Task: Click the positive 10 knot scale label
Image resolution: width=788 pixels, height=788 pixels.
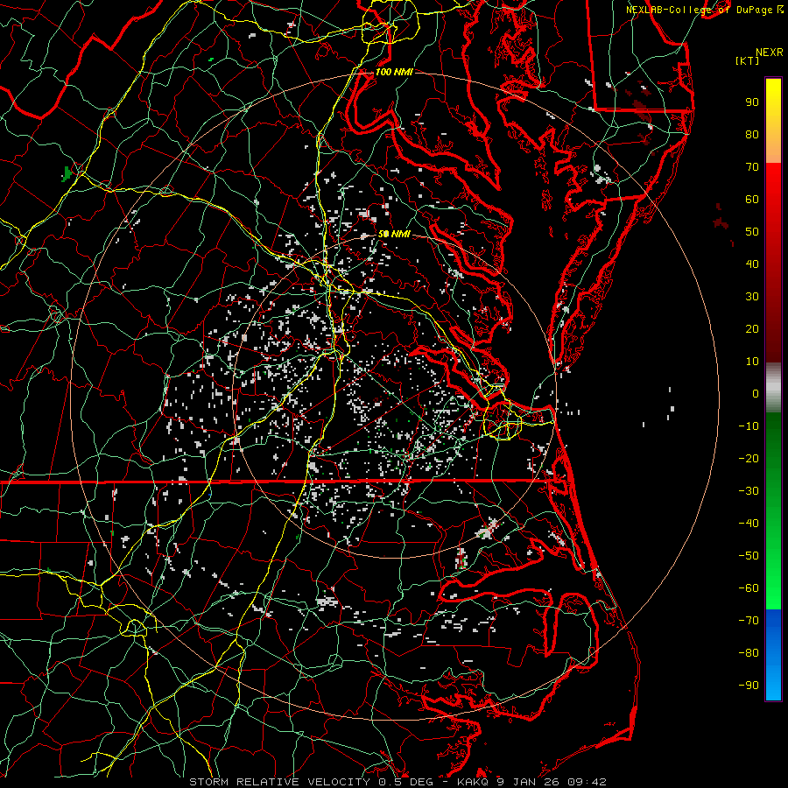Action: click(x=752, y=362)
